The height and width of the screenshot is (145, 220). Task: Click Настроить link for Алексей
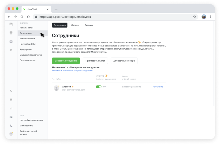(158, 87)
